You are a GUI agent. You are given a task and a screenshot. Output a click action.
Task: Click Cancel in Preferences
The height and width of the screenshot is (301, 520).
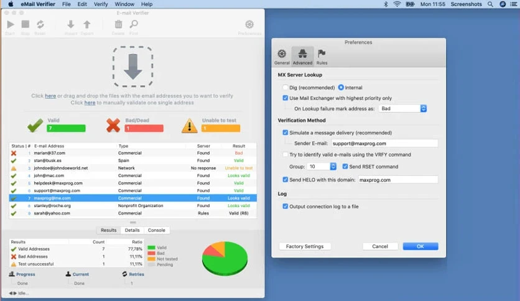click(380, 246)
